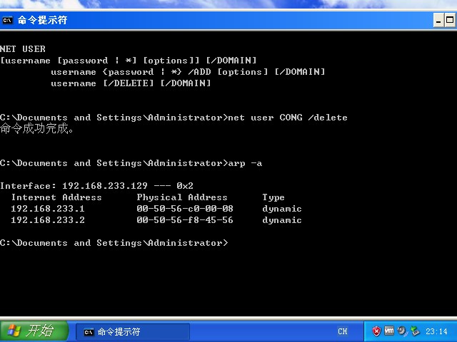
Task: Click the Interface: 192.168.233.129 line
Action: click(x=97, y=186)
